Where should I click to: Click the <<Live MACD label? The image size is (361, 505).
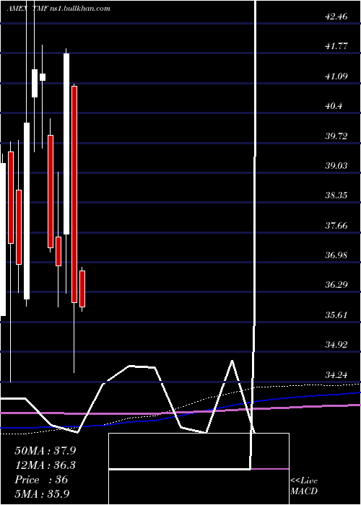click(304, 486)
